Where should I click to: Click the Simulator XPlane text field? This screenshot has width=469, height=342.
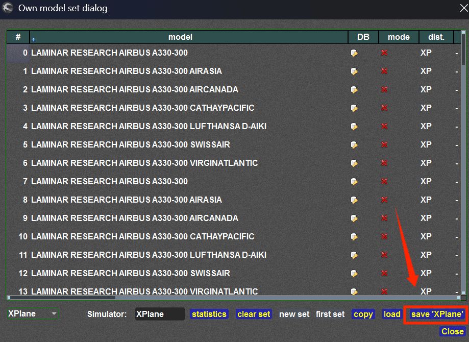click(x=160, y=314)
